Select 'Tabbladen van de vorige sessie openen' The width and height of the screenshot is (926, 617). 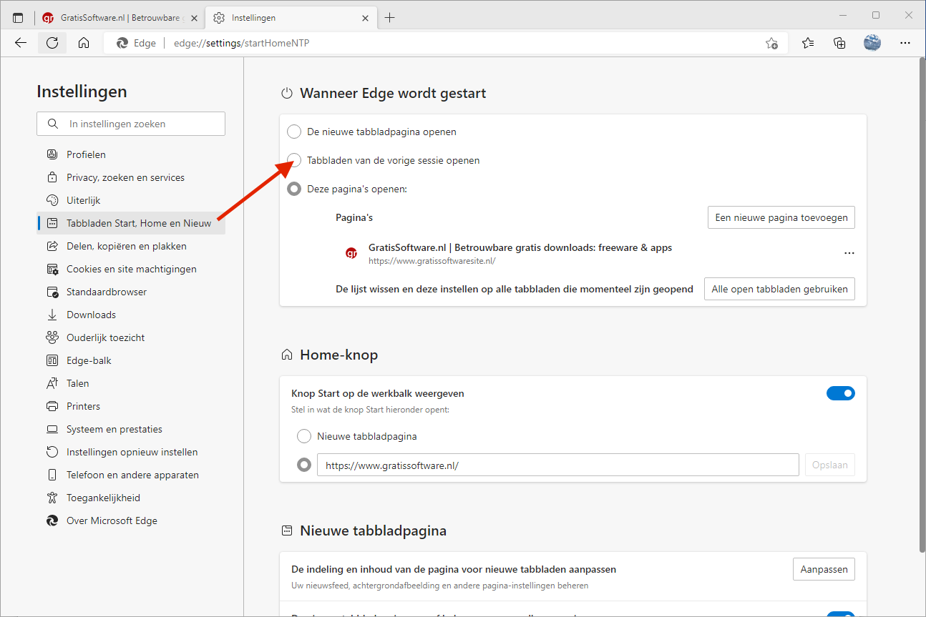pyautogui.click(x=294, y=160)
